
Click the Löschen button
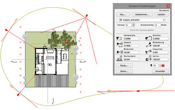pyautogui.click(x=162, y=15)
